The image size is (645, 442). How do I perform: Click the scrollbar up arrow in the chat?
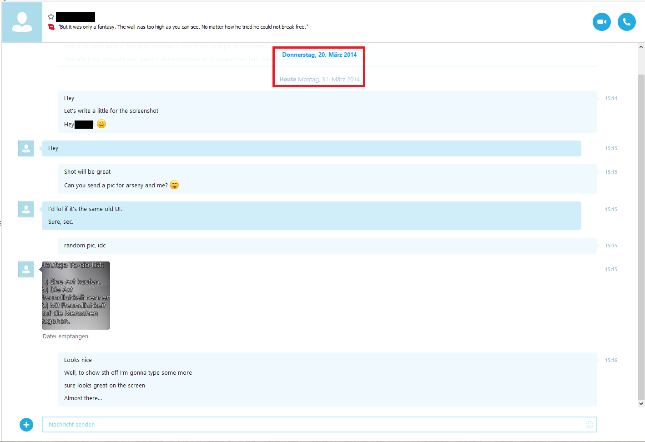point(641,47)
